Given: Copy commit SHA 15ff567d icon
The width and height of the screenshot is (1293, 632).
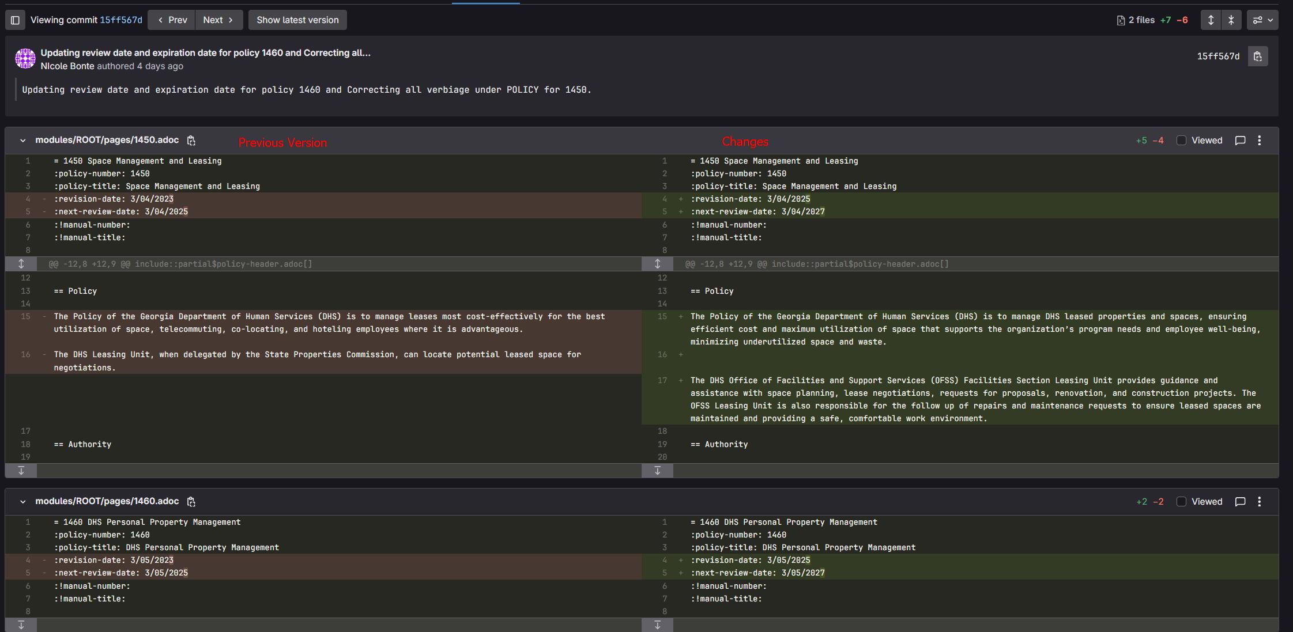Looking at the screenshot, I should pos(1258,56).
